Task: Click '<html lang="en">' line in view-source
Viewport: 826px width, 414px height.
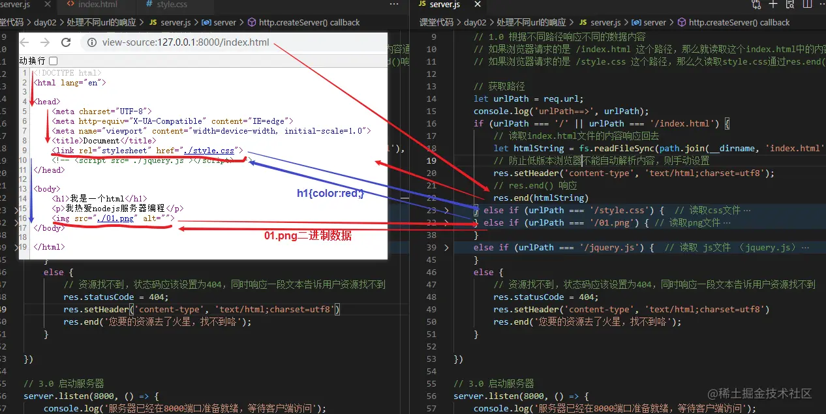Action: pyautogui.click(x=69, y=83)
